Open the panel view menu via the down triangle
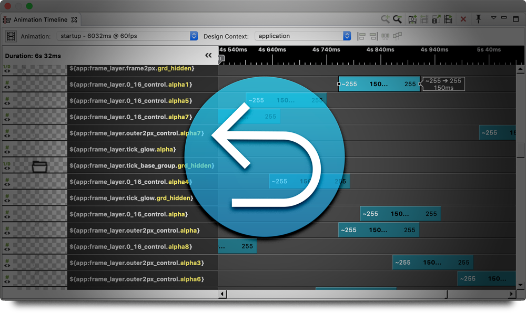Image resolution: width=526 pixels, height=313 pixels. click(x=493, y=19)
